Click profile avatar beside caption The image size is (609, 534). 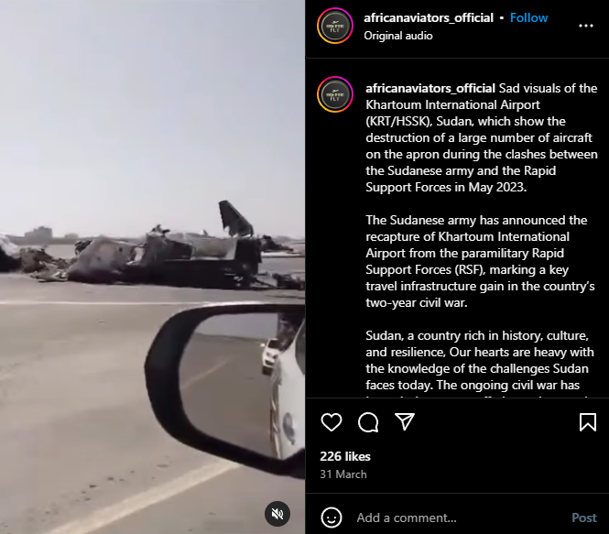(x=335, y=94)
